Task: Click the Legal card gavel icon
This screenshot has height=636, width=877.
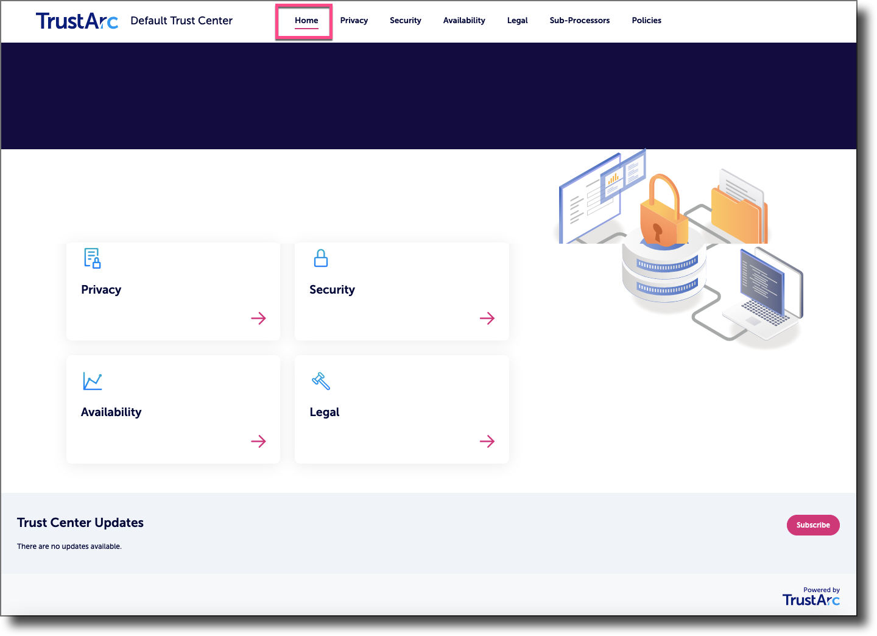Action: [321, 381]
